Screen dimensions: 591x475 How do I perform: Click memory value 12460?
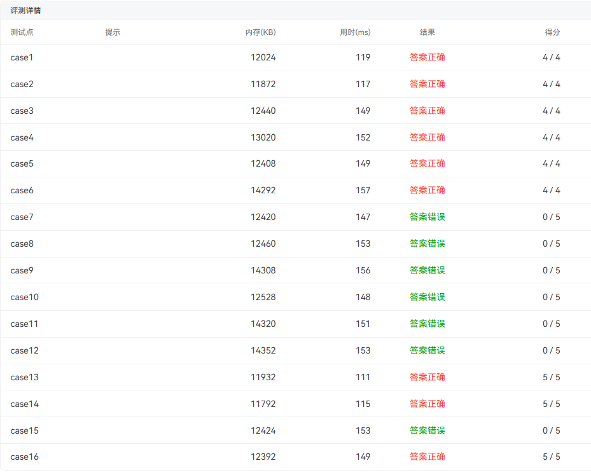pos(263,244)
